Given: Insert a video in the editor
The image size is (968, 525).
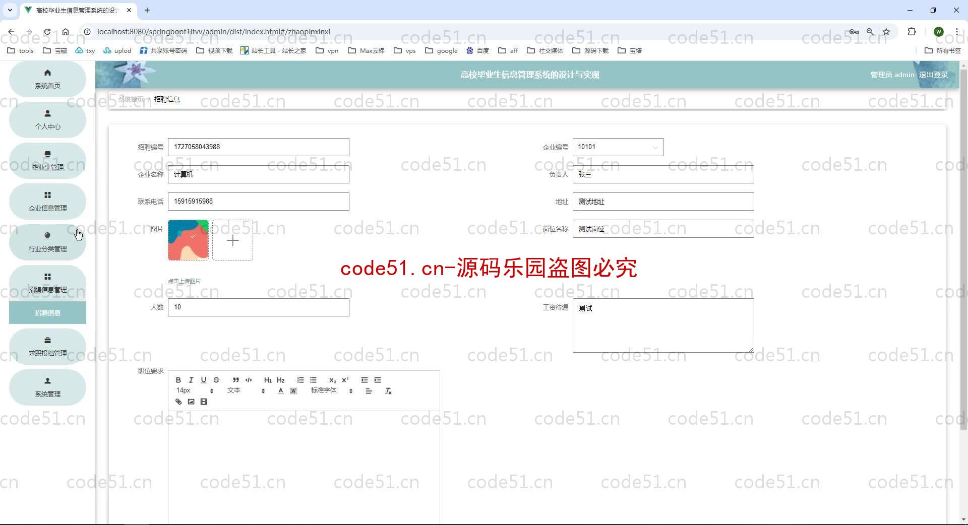Looking at the screenshot, I should (x=204, y=402).
